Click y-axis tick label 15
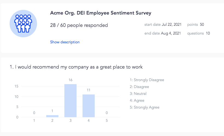Viewport: 224px width, 136px height. (16, 86)
